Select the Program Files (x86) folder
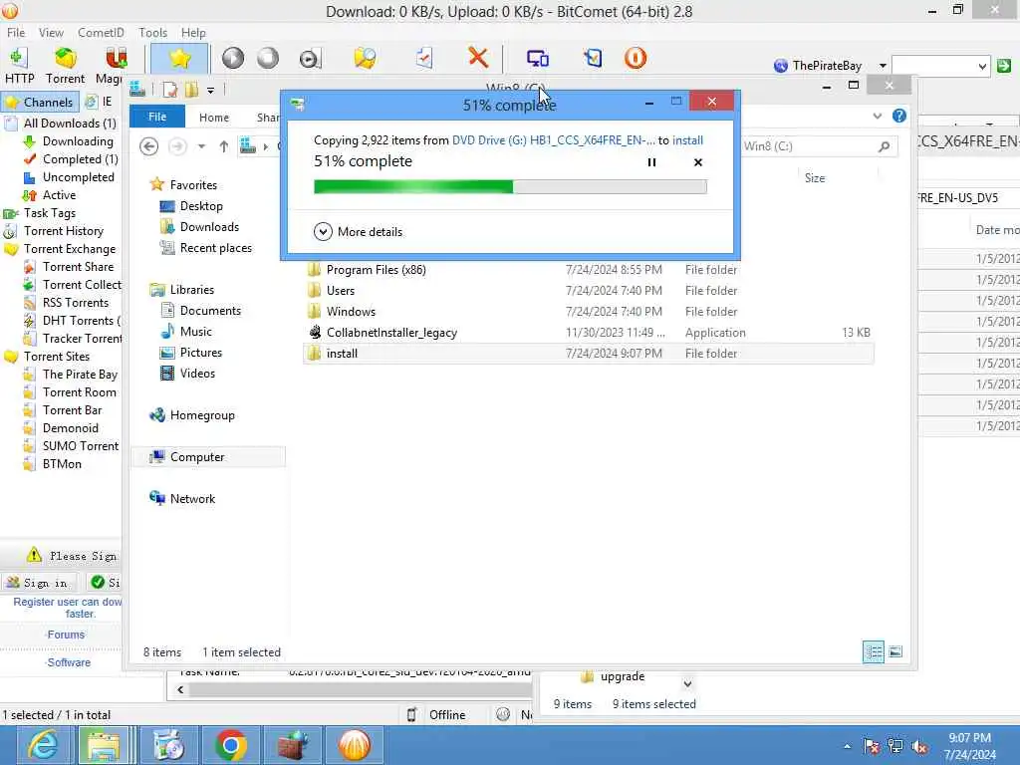The height and width of the screenshot is (765, 1020). pos(588,269)
